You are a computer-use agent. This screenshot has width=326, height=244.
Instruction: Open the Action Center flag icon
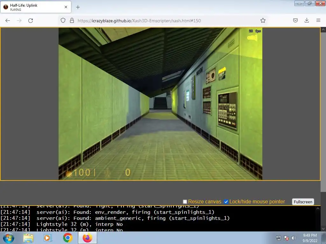286,238
